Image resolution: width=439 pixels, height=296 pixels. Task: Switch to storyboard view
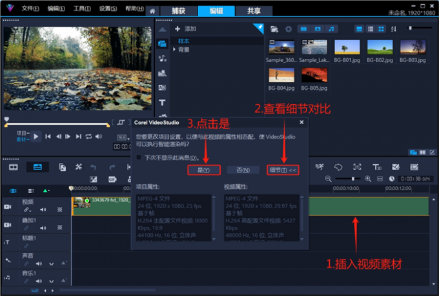point(13,167)
